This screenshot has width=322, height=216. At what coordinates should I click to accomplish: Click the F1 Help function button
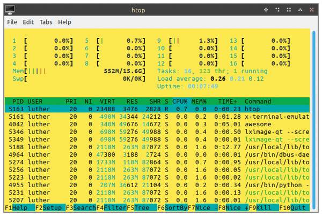(x=20, y=207)
